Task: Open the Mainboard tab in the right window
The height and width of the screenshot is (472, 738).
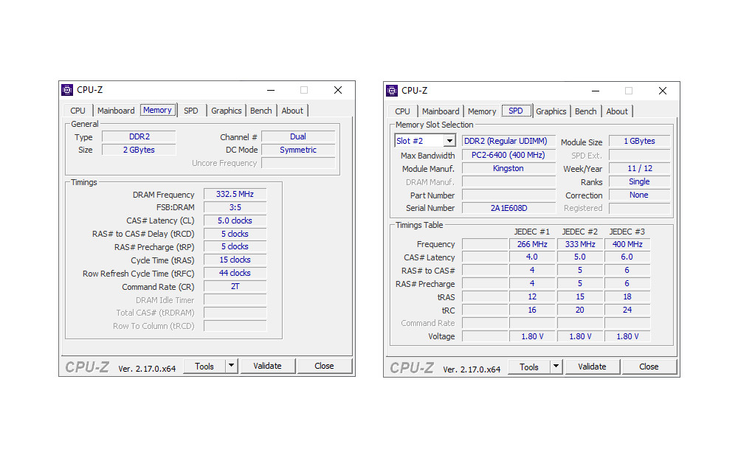Action: 441,111
